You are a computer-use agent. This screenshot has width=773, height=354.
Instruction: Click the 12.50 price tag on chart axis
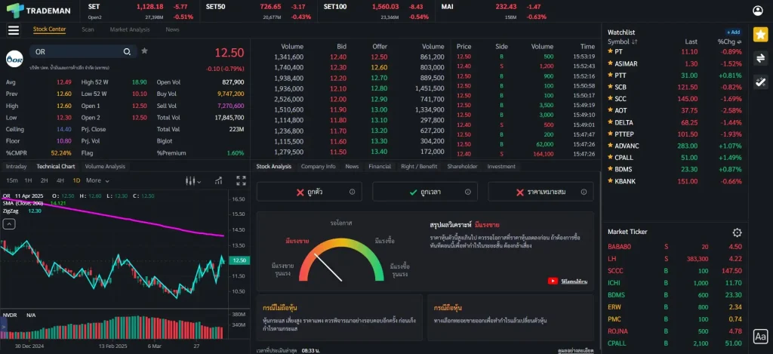pos(239,260)
